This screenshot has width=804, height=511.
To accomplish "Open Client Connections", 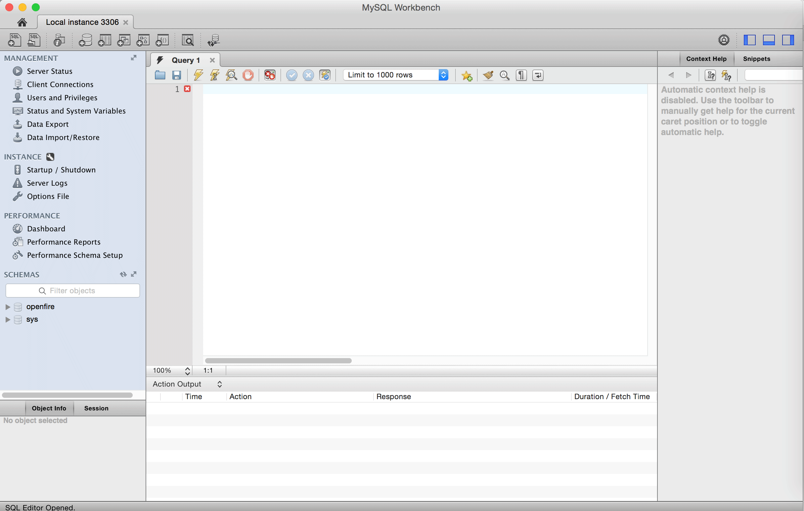I will point(60,84).
